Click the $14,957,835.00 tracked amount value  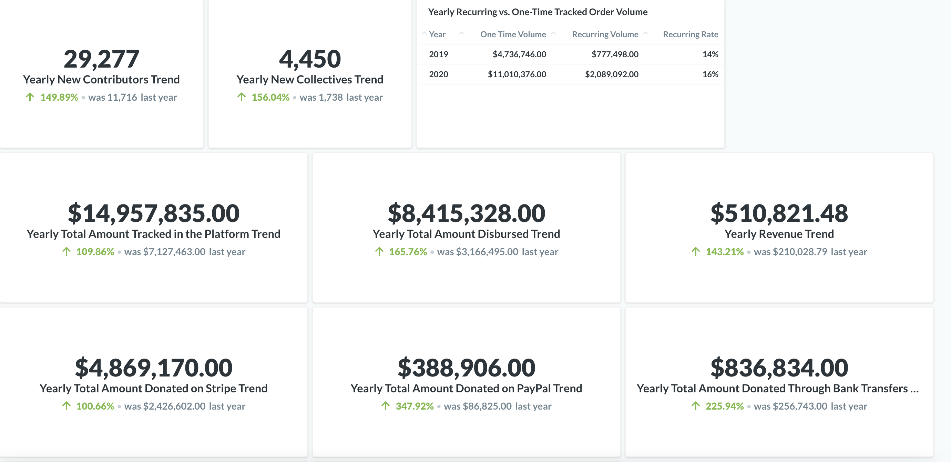154,213
